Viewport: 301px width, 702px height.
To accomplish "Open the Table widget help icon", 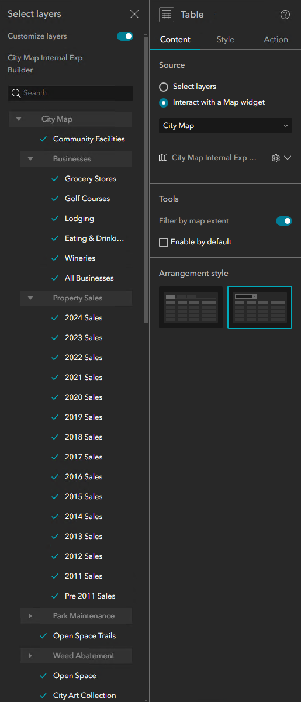I will pos(285,15).
